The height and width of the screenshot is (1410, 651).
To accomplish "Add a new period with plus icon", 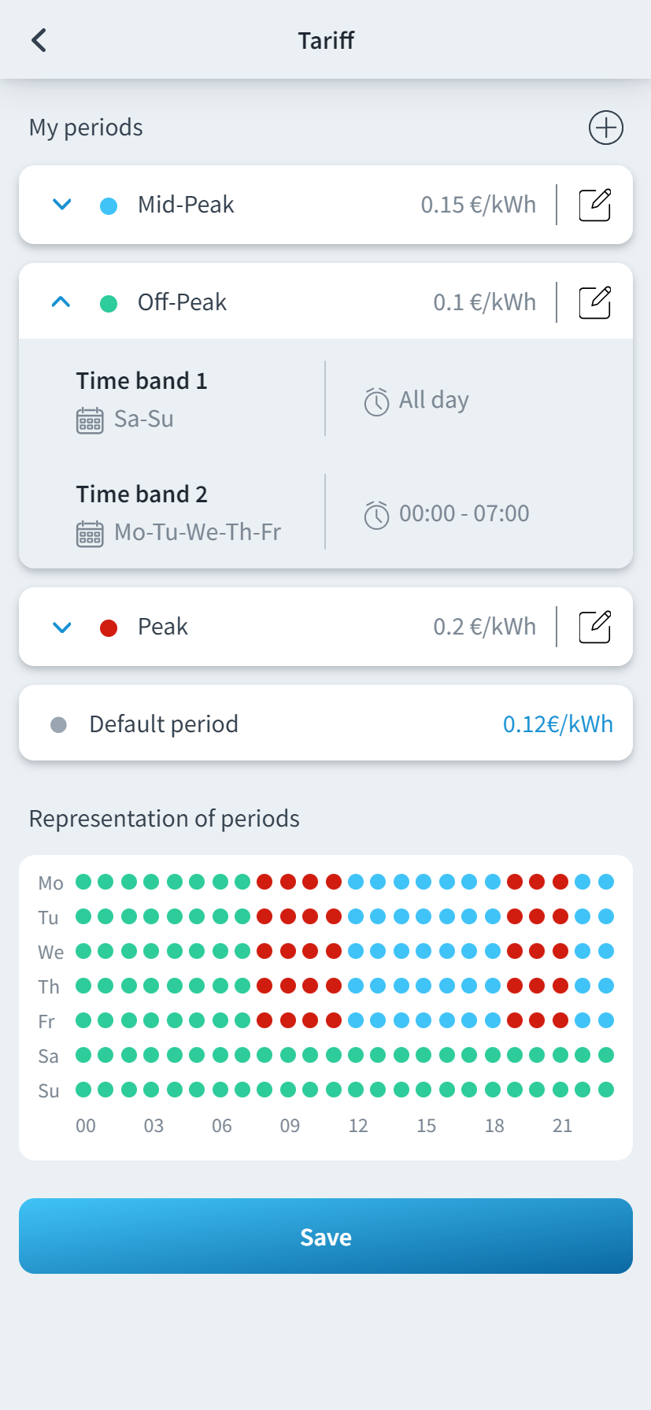I will (x=605, y=128).
